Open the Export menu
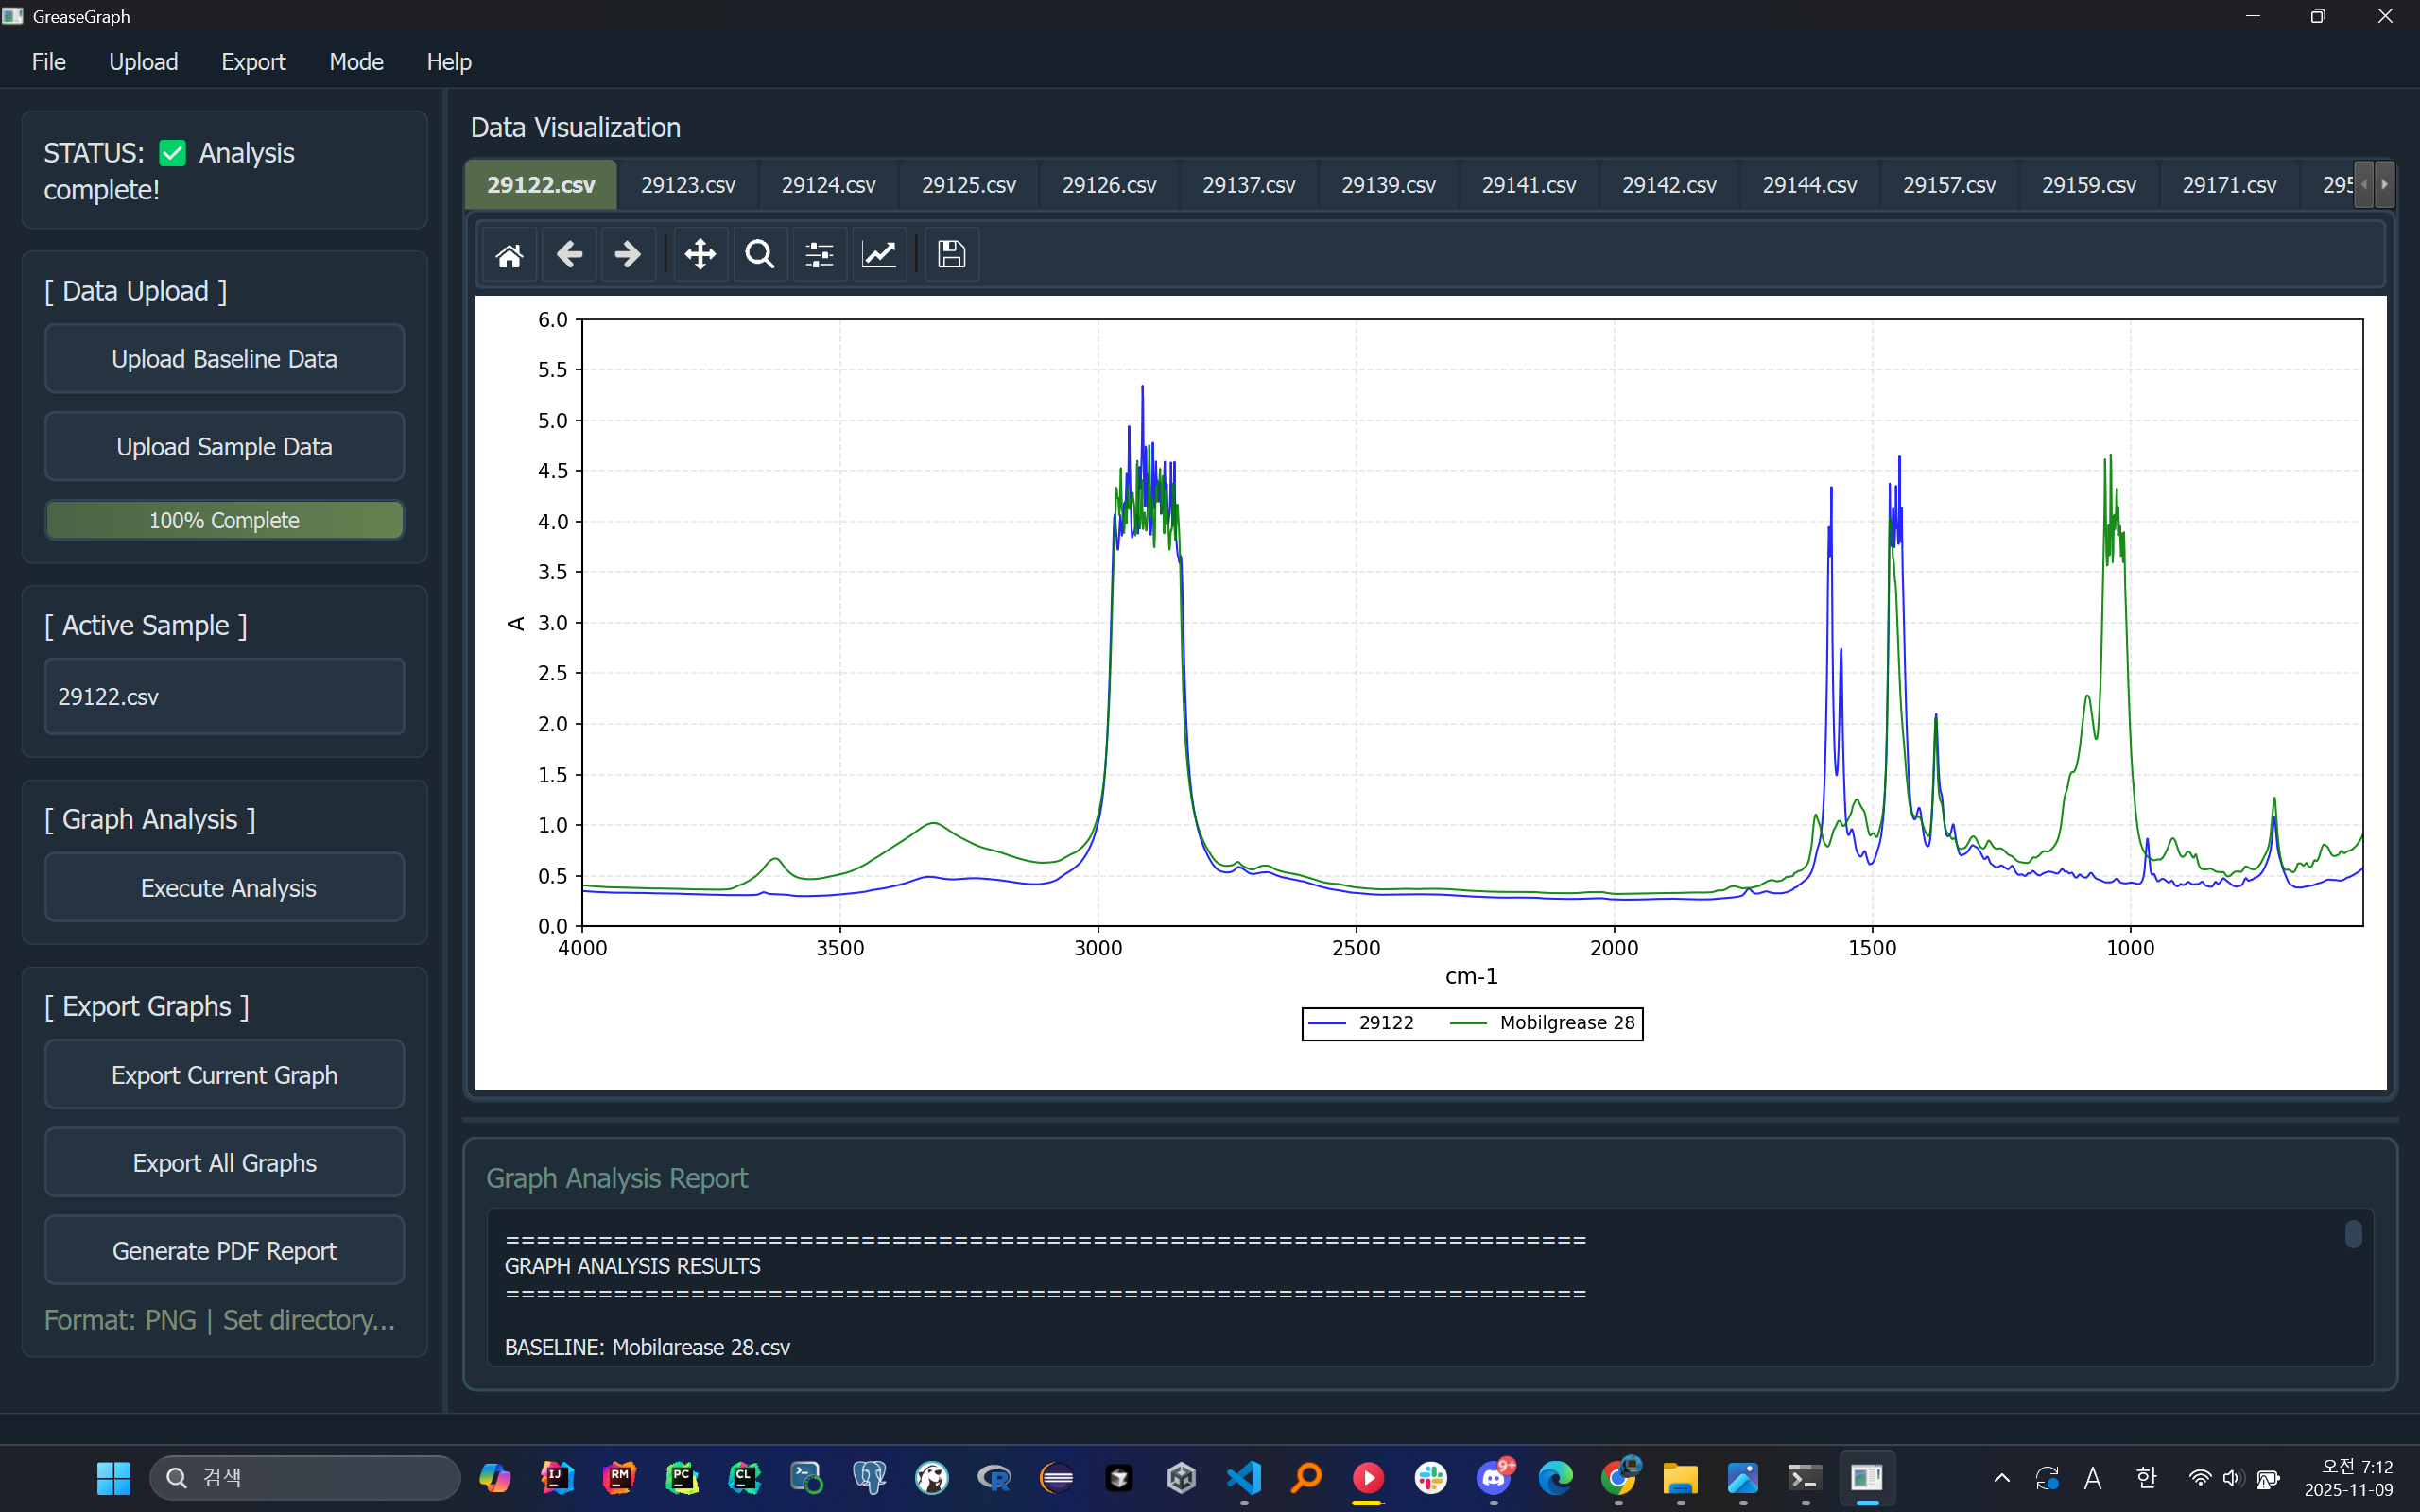Viewport: 2420px width, 1512px height. 253,62
